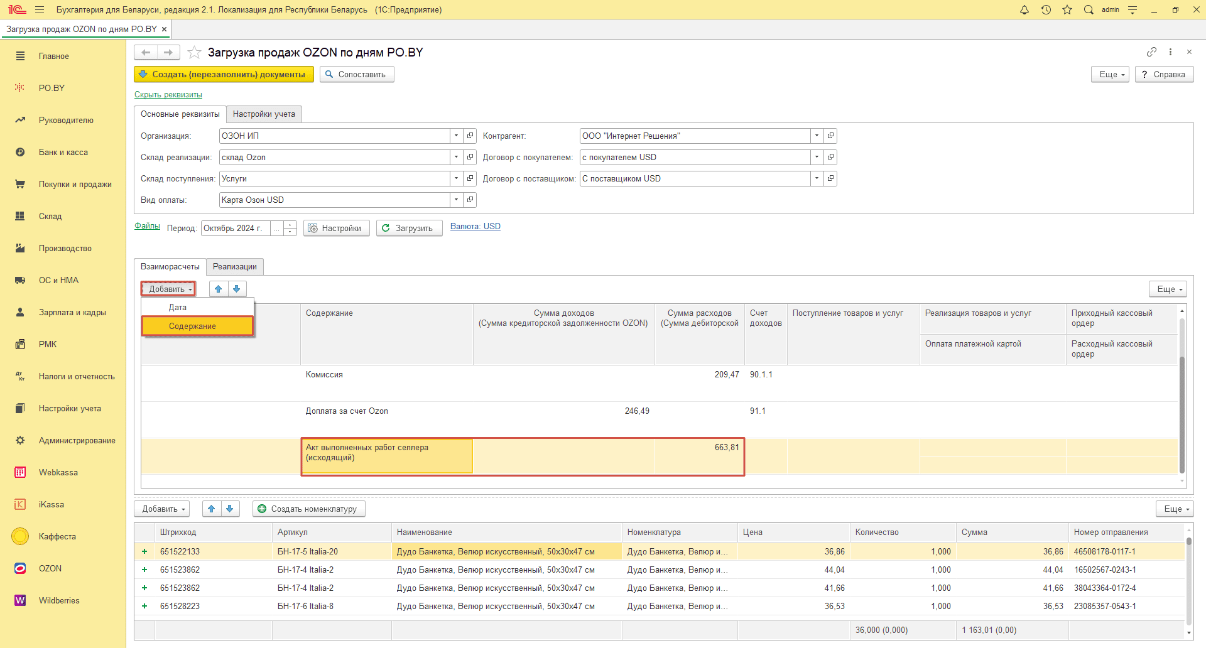The image size is (1206, 648).
Task: Go forward with the right arrow button
Action: click(168, 52)
